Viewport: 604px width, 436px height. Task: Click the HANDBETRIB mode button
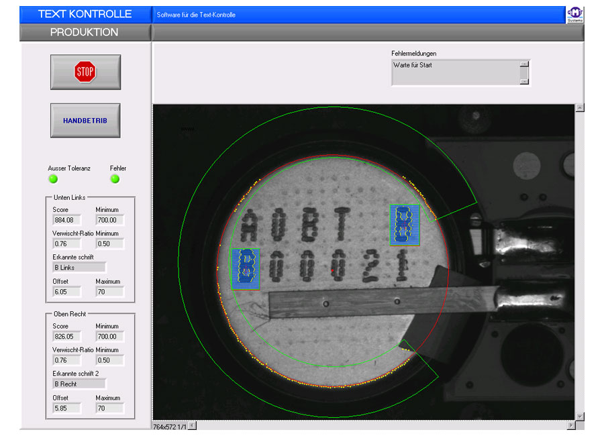[85, 121]
